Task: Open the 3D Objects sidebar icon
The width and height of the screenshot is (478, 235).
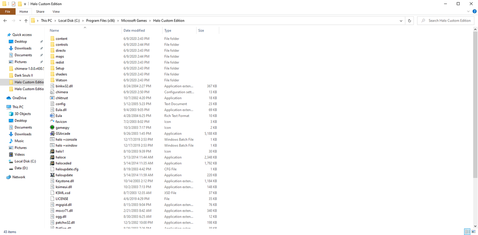Action: coord(11,114)
